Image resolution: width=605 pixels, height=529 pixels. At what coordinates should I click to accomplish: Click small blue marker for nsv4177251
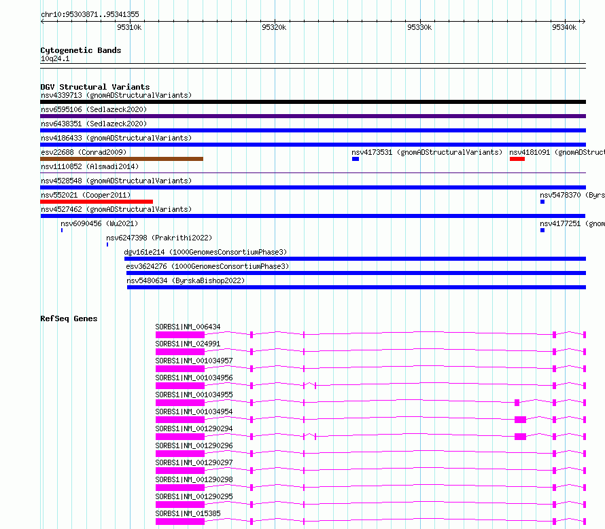(542, 230)
